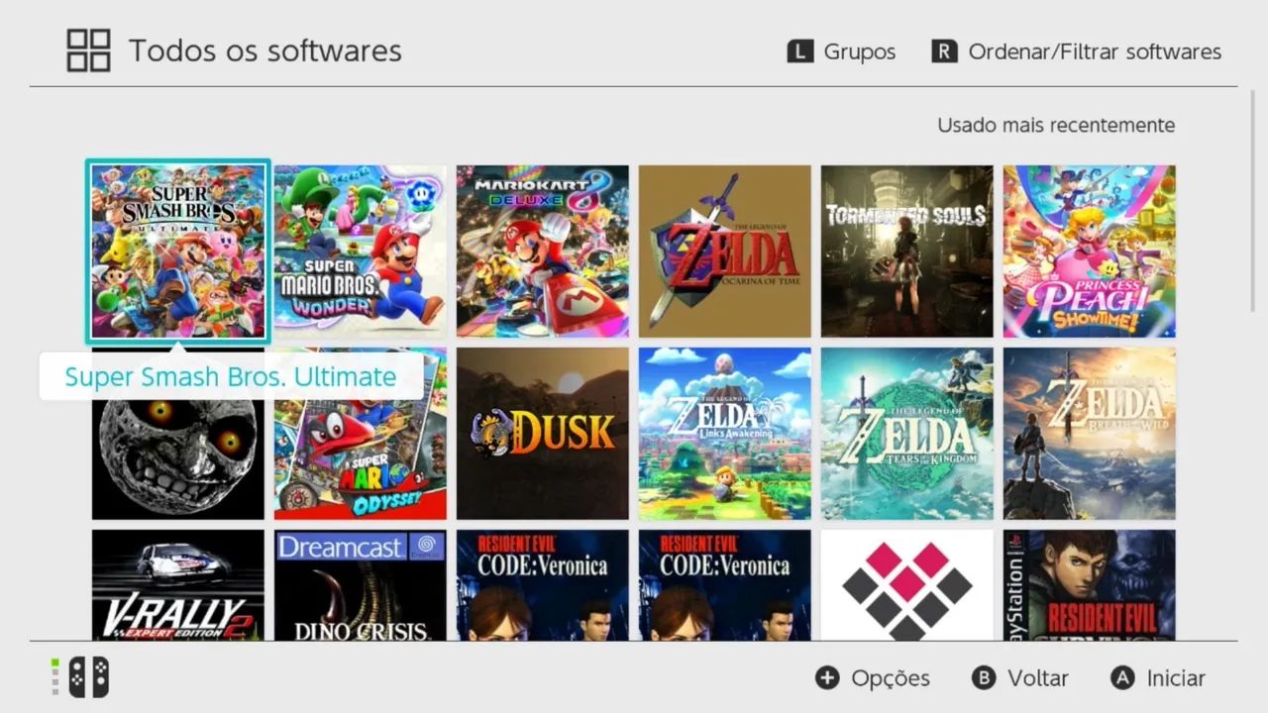Open the Tormented Souls game tile
The height and width of the screenshot is (713, 1268).
(x=907, y=252)
